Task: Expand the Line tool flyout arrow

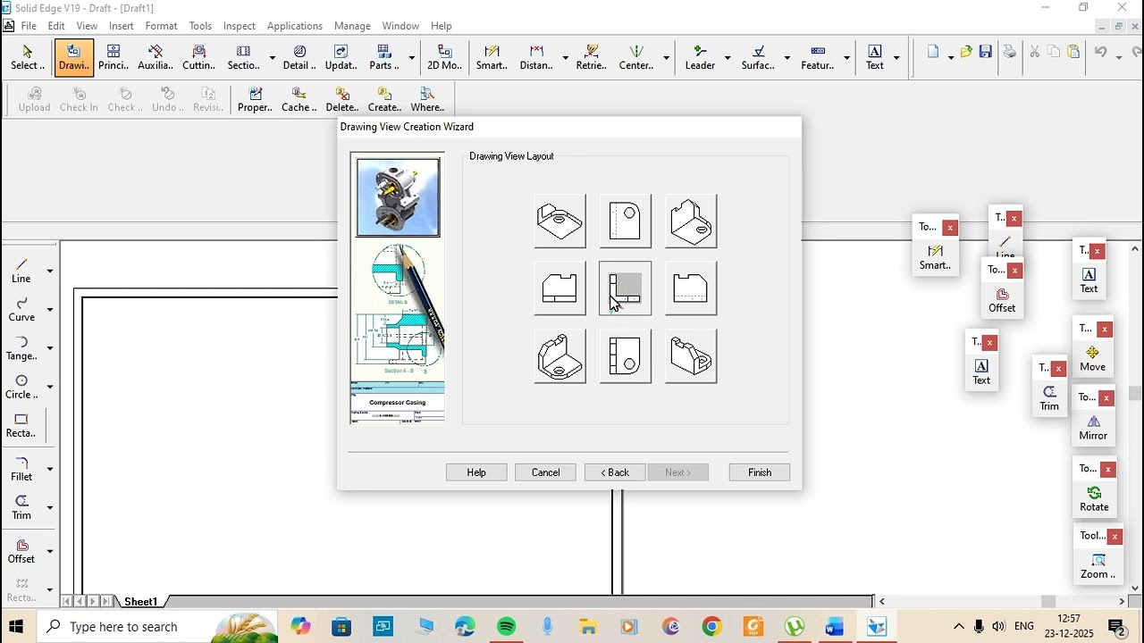Action: pyautogui.click(x=50, y=271)
